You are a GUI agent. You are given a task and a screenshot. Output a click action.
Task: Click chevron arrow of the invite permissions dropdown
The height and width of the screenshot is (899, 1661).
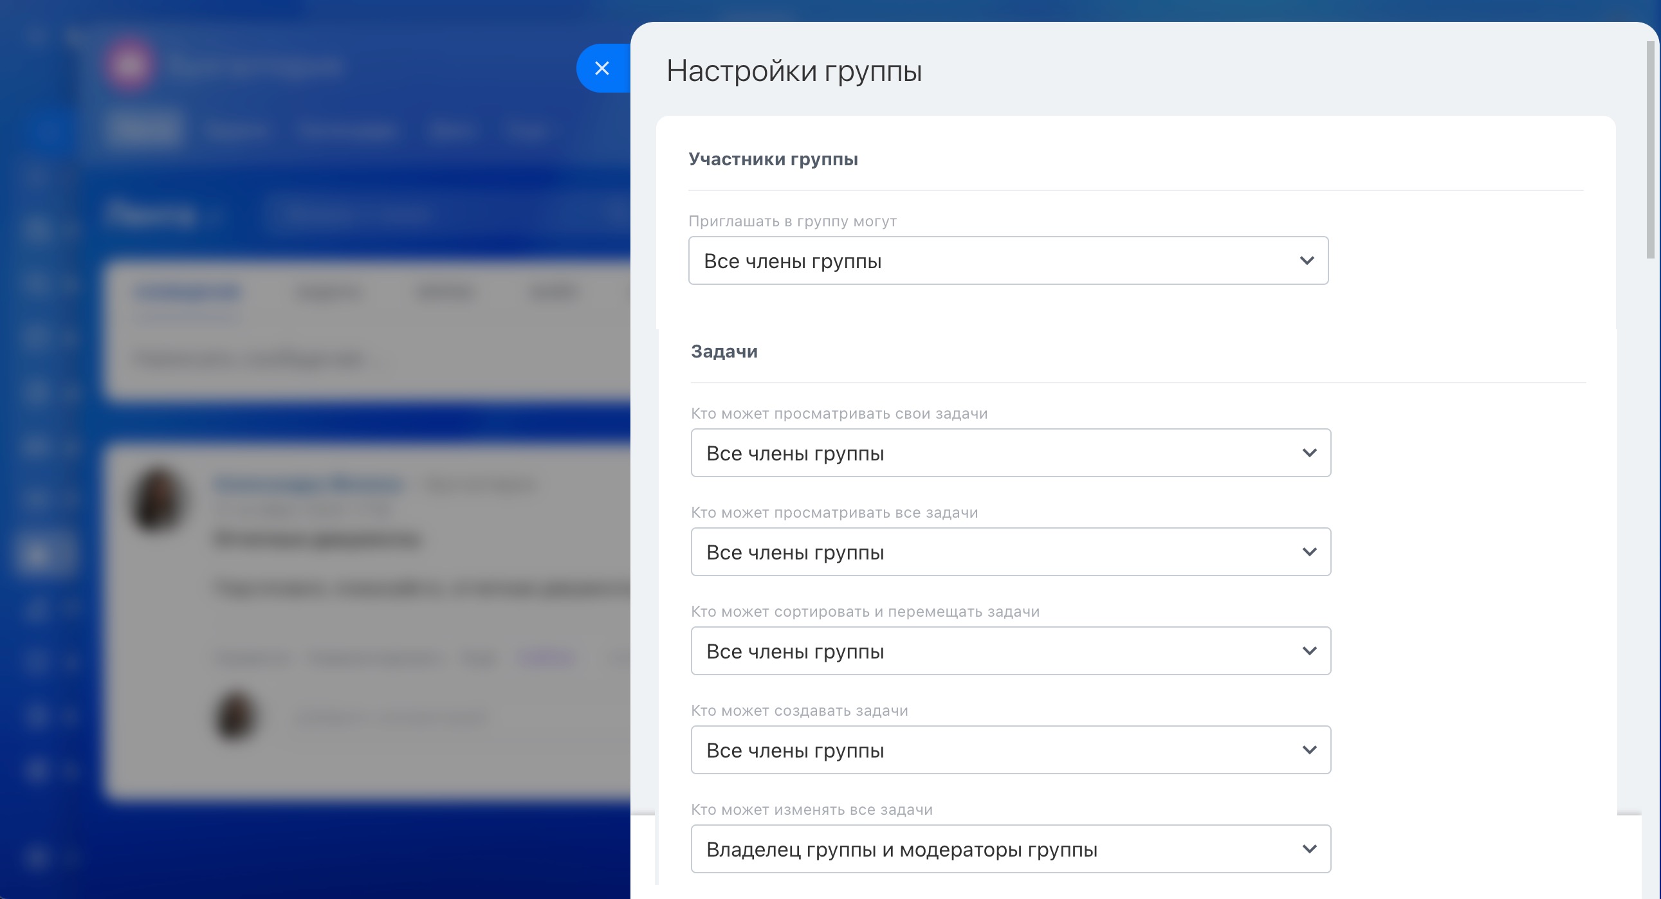coord(1307,261)
